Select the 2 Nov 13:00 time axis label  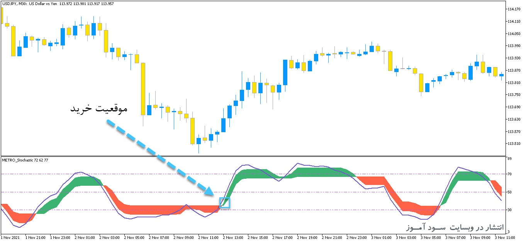tap(234, 238)
